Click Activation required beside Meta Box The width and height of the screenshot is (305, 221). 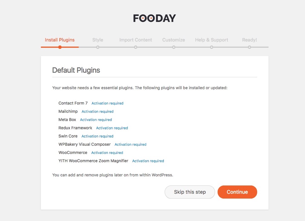click(96, 120)
